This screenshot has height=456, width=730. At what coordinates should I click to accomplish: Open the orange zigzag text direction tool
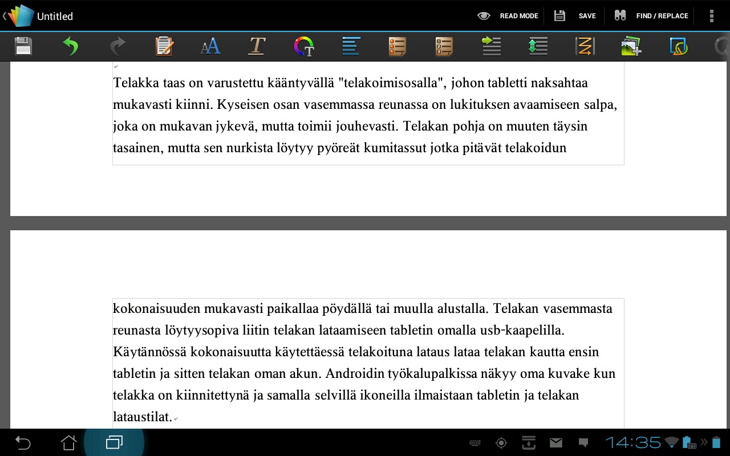pyautogui.click(x=585, y=46)
